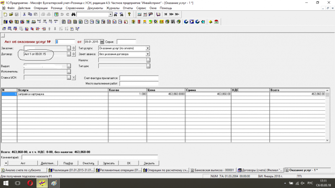335x188 pixels.
Task: Expand the Тип услуги dropdown
Action: 147,48
